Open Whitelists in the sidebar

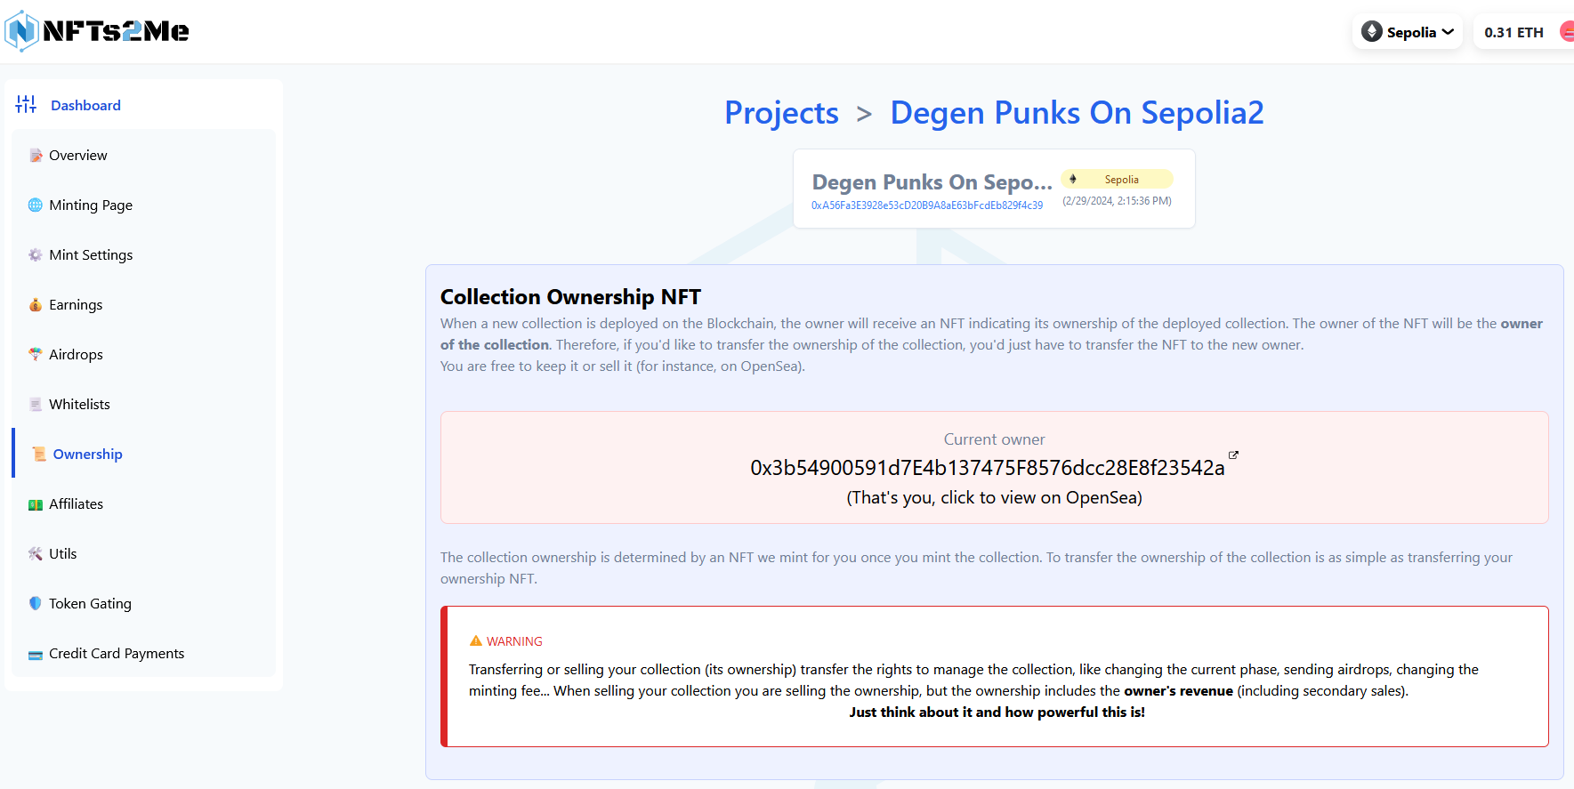(x=80, y=405)
